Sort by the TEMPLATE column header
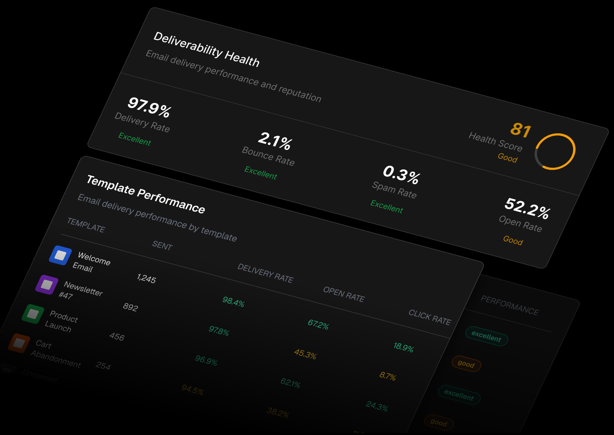The image size is (614, 435). click(86, 225)
